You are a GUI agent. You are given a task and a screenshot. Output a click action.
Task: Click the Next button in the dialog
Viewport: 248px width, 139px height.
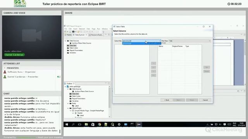179,100
